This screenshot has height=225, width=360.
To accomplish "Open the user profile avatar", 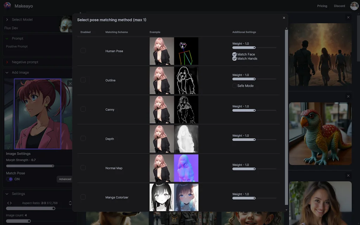I will tap(354, 6).
